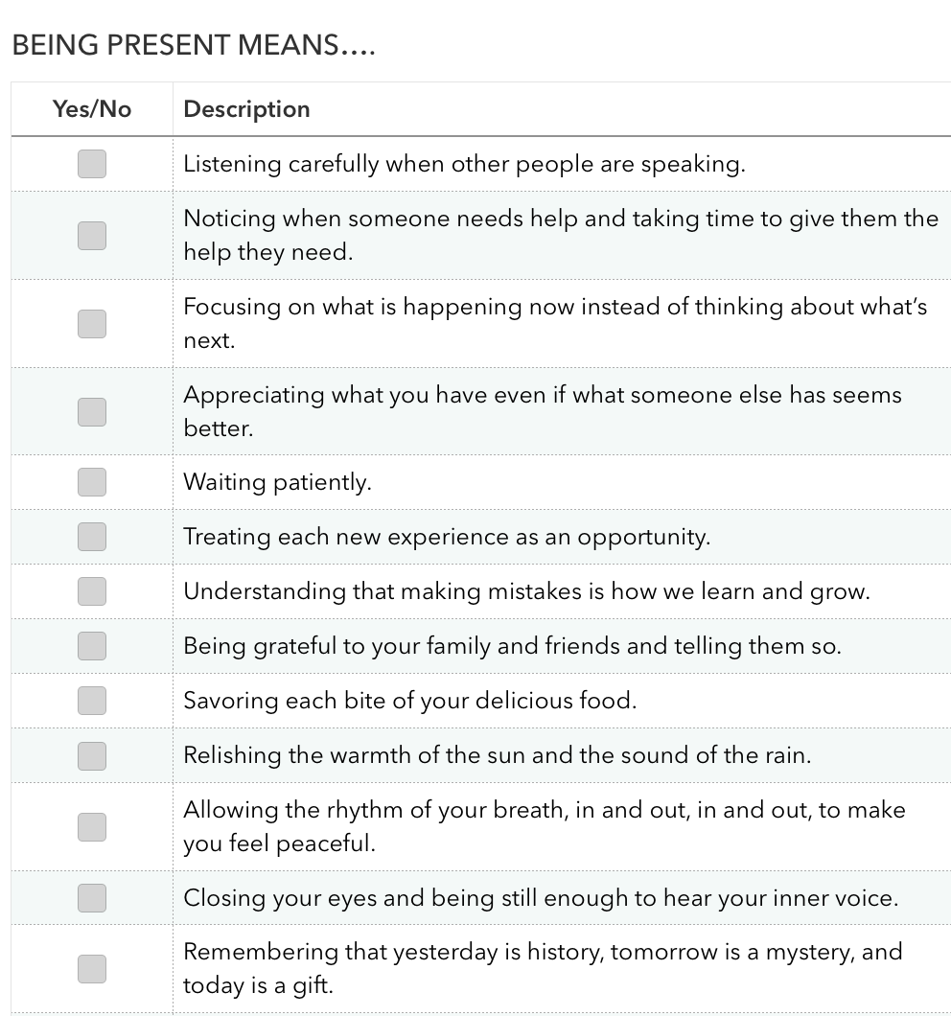Click the 'Savoring each bite of your delicious food.' text

[x=409, y=701]
